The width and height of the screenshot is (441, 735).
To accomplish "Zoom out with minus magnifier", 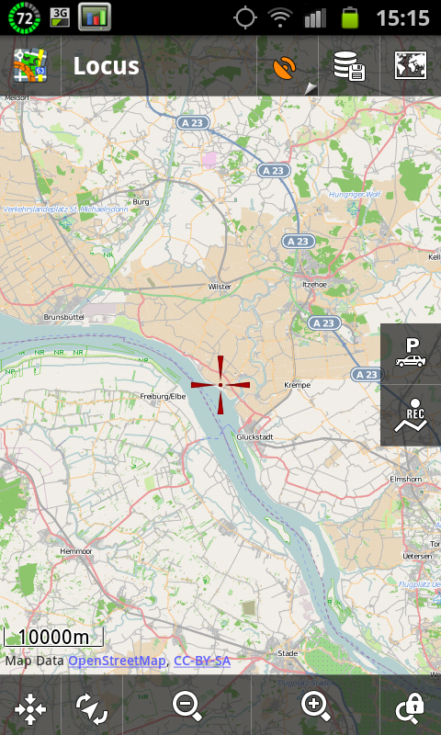I will (x=187, y=707).
